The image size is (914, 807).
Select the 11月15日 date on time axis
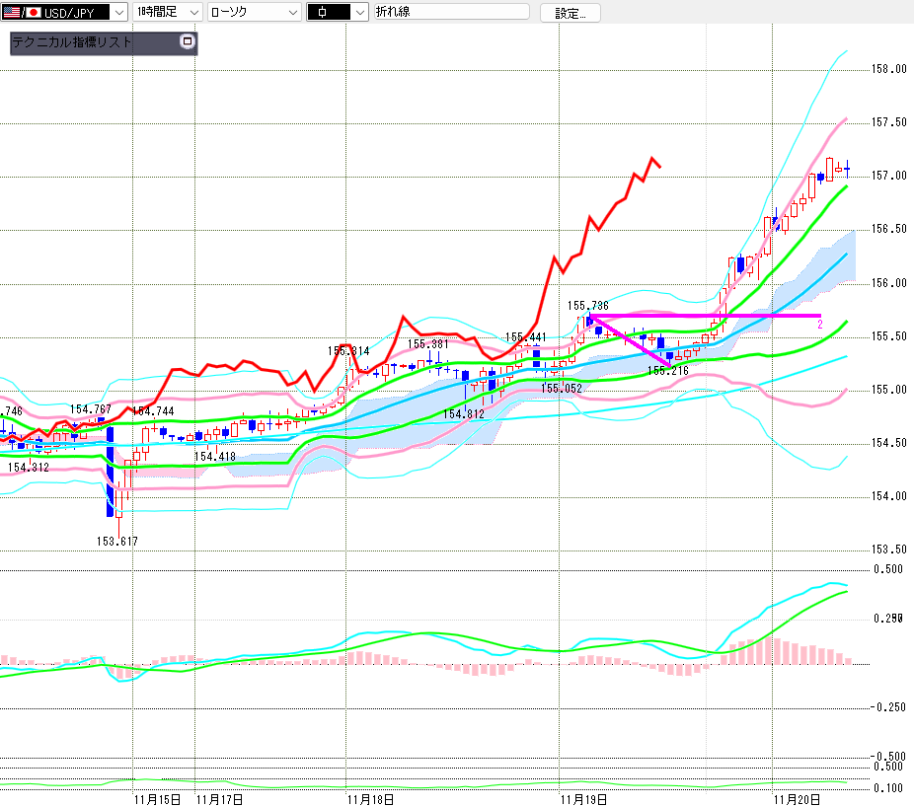point(158,797)
